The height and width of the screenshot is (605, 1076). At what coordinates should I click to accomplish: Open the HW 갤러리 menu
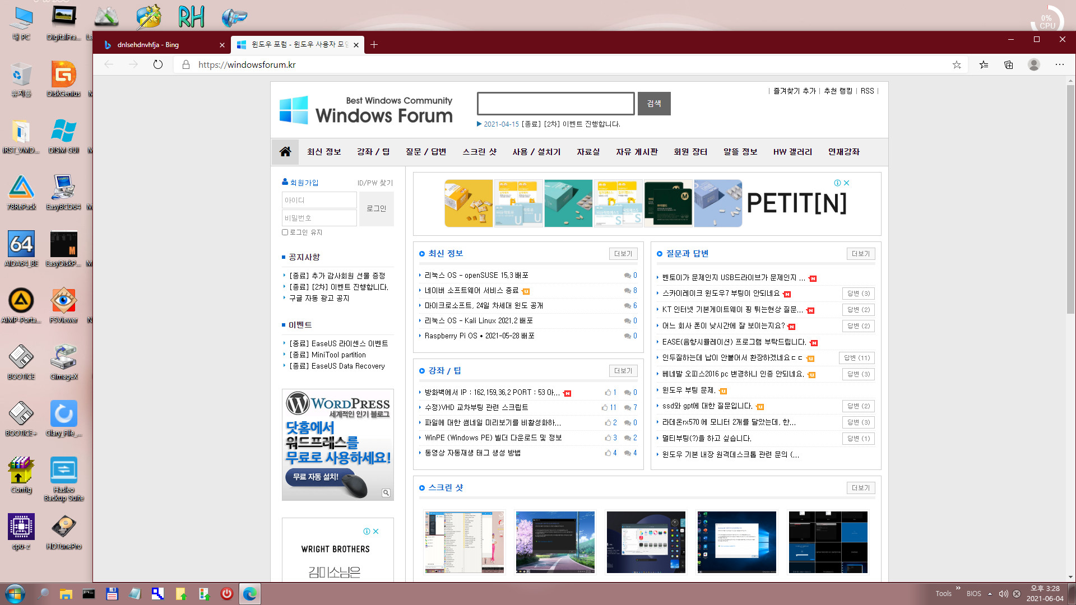[792, 152]
